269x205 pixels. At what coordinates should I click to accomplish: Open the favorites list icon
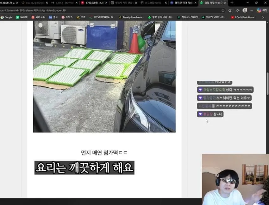pos(238,10)
